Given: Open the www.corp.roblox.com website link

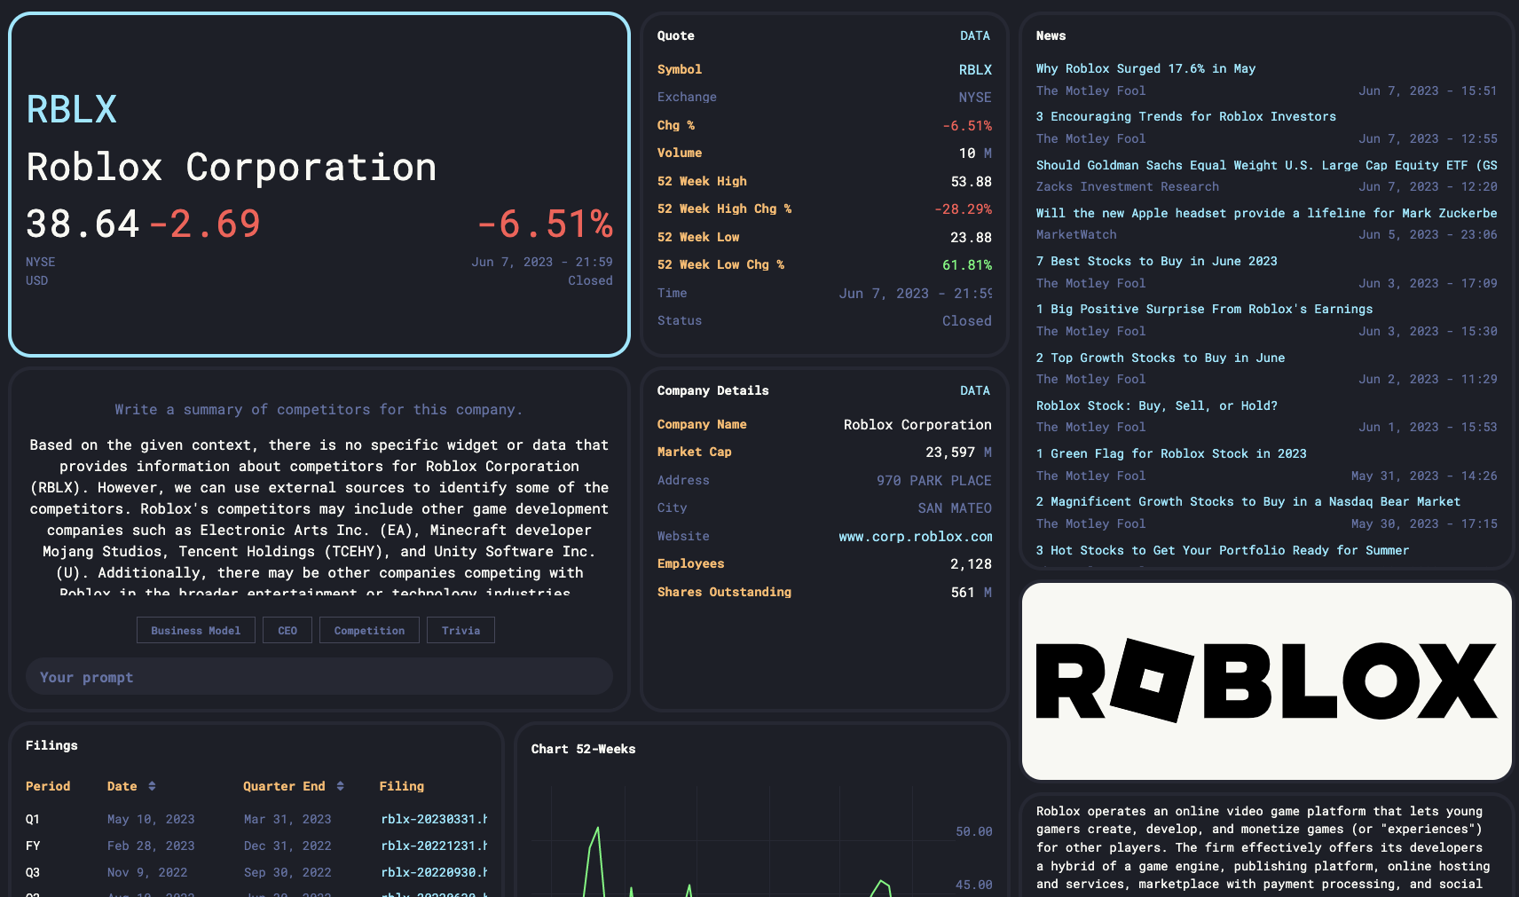Looking at the screenshot, I should coord(916,536).
